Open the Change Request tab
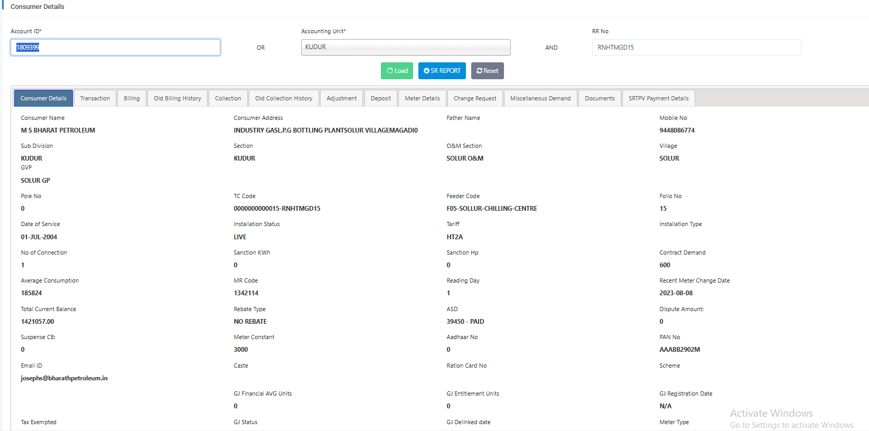This screenshot has width=869, height=431. (475, 98)
